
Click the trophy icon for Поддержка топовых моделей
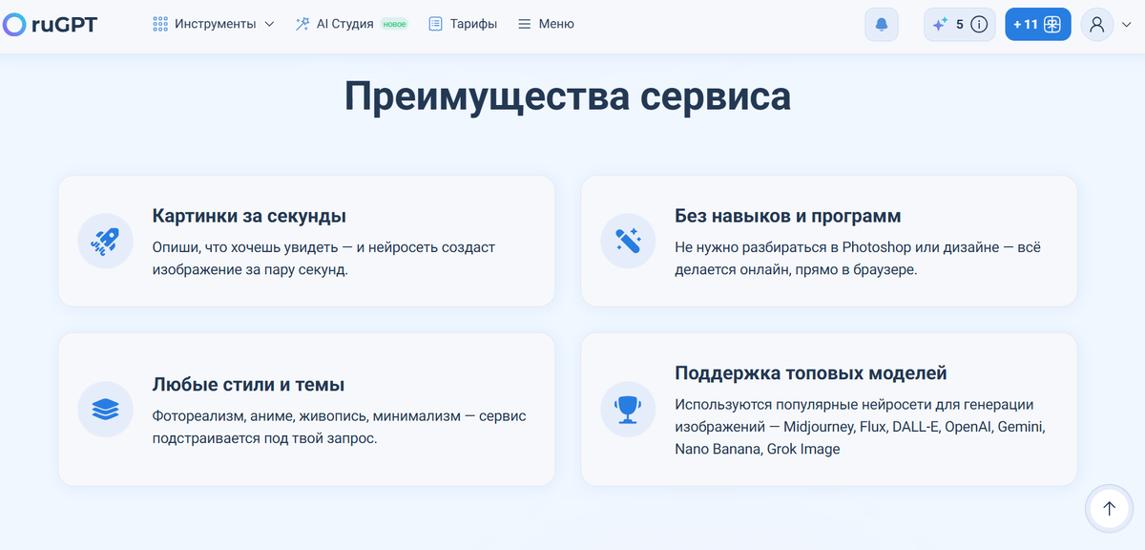click(628, 409)
